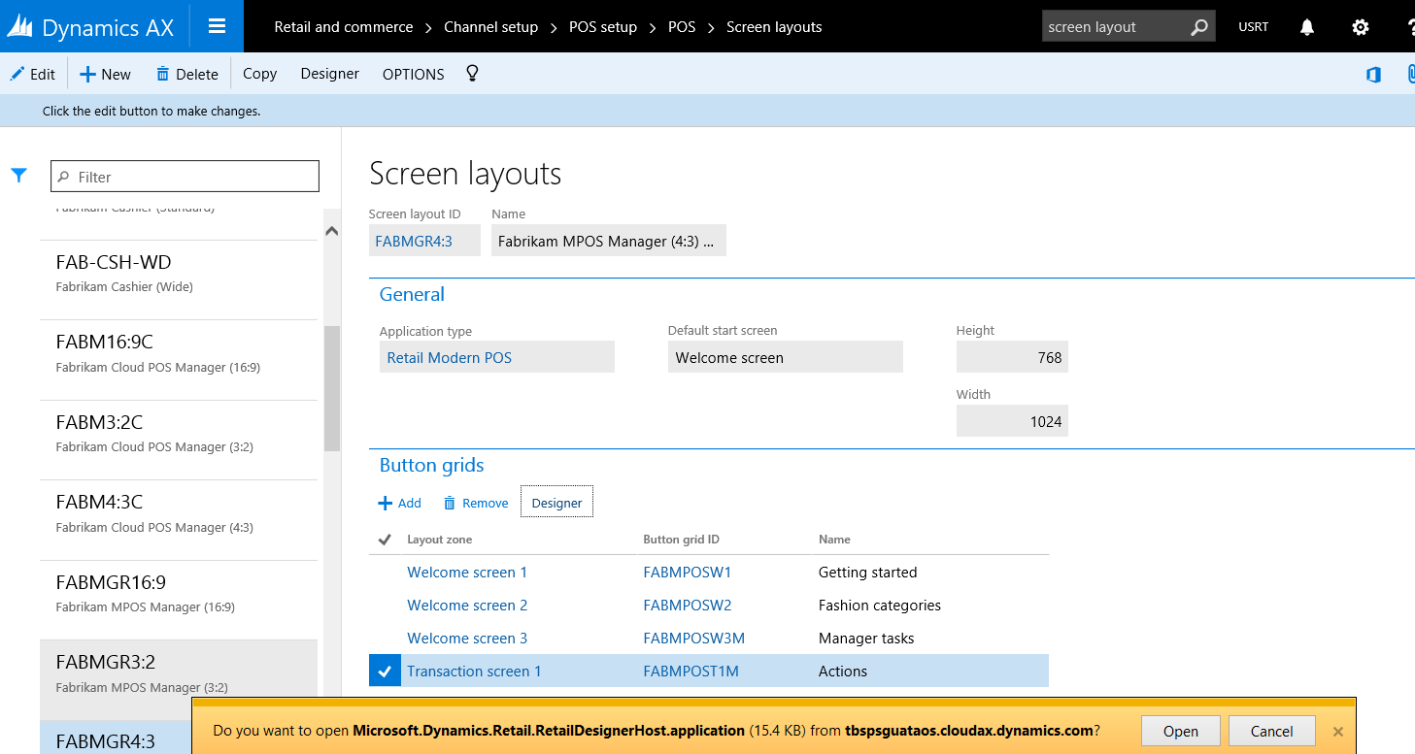The width and height of the screenshot is (1415, 754).
Task: Click 'Getting started' name cell
Action: (x=868, y=573)
